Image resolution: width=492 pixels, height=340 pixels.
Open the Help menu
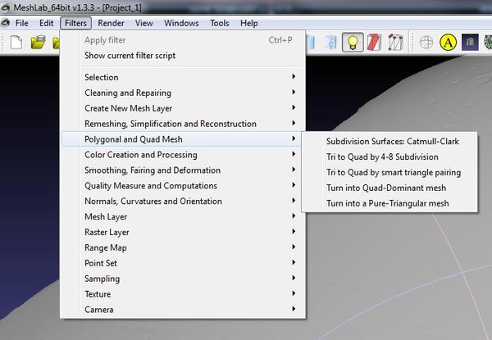point(249,23)
